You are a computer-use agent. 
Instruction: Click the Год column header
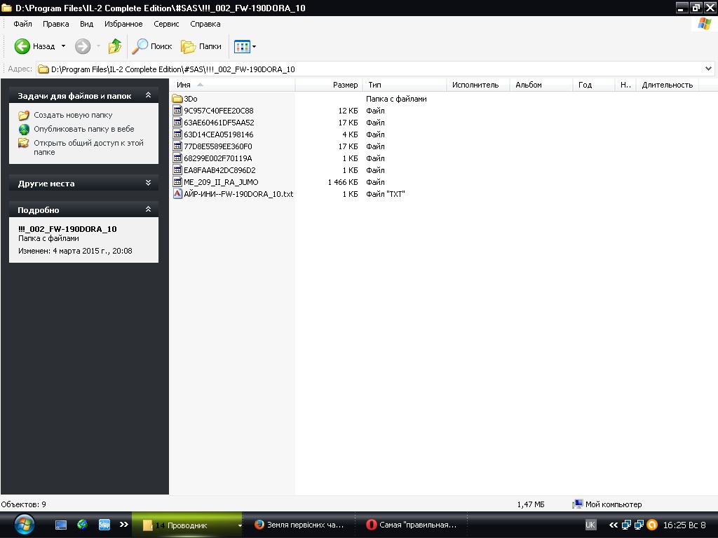593,85
